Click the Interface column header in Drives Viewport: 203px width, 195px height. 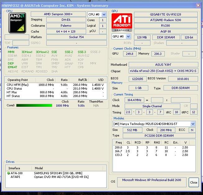click(19, 168)
